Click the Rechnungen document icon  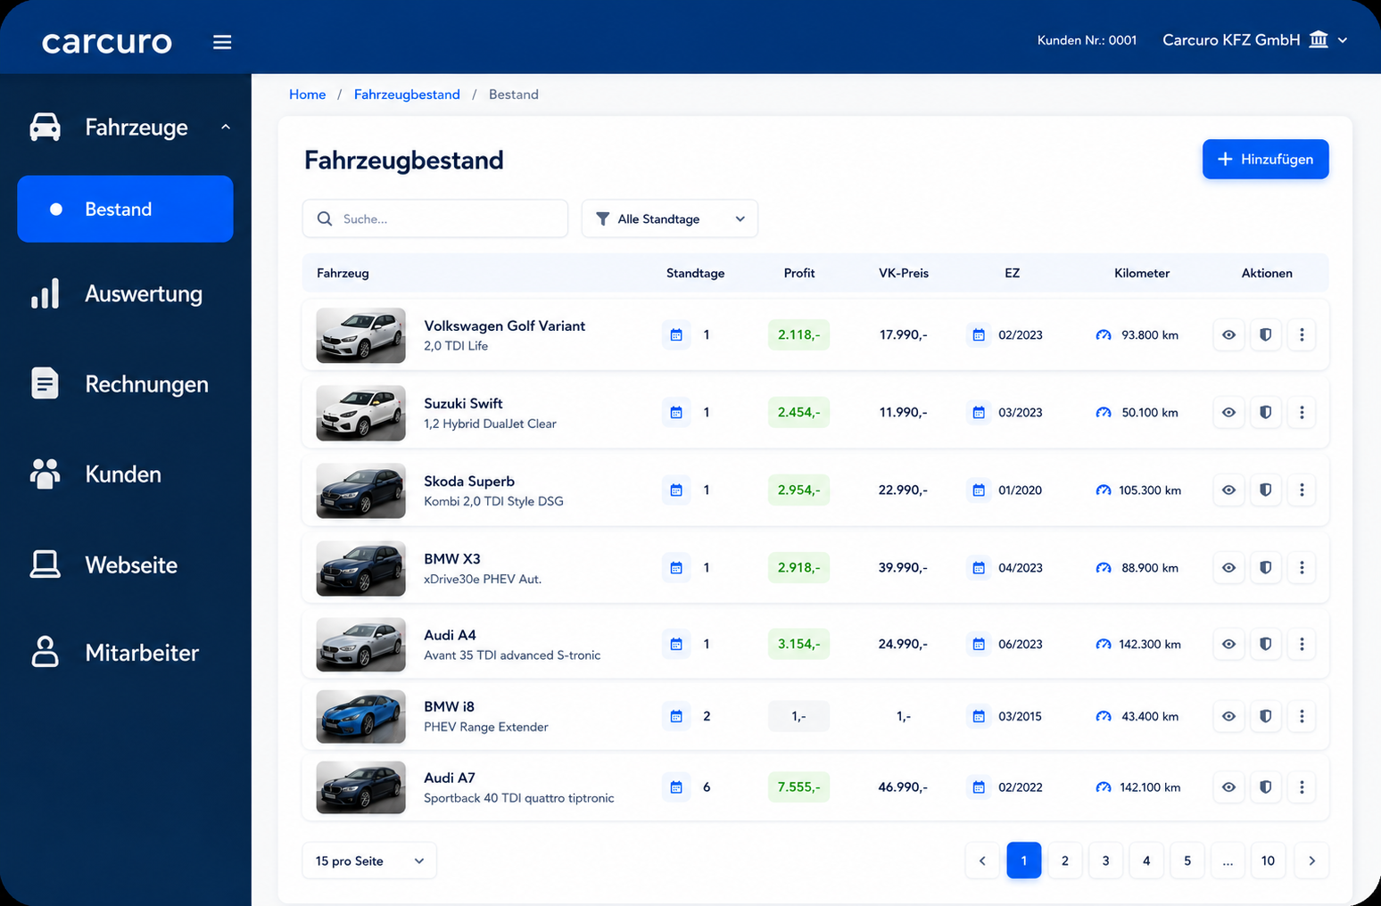pyautogui.click(x=45, y=383)
